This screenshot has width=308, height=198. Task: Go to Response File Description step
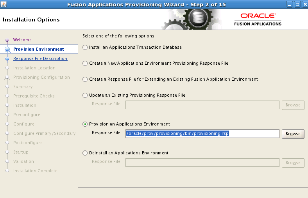[40, 58]
